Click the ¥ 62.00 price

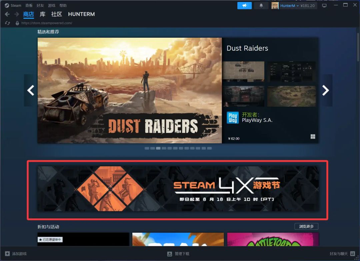click(234, 139)
